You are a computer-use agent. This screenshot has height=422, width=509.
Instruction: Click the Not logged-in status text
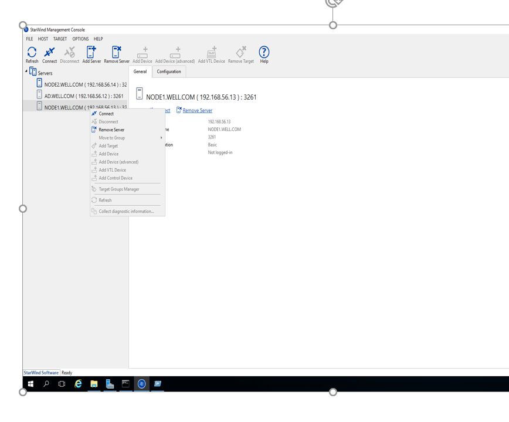tap(220, 152)
